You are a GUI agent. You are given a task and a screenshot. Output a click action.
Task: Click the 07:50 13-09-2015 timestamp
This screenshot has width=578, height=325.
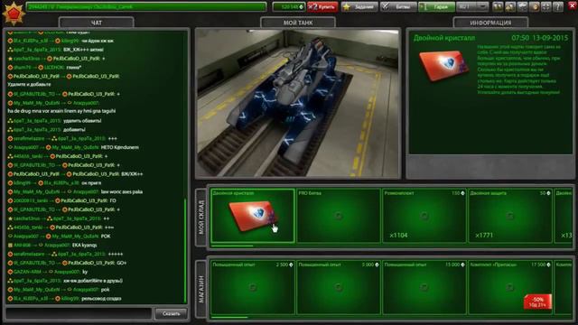click(540, 38)
